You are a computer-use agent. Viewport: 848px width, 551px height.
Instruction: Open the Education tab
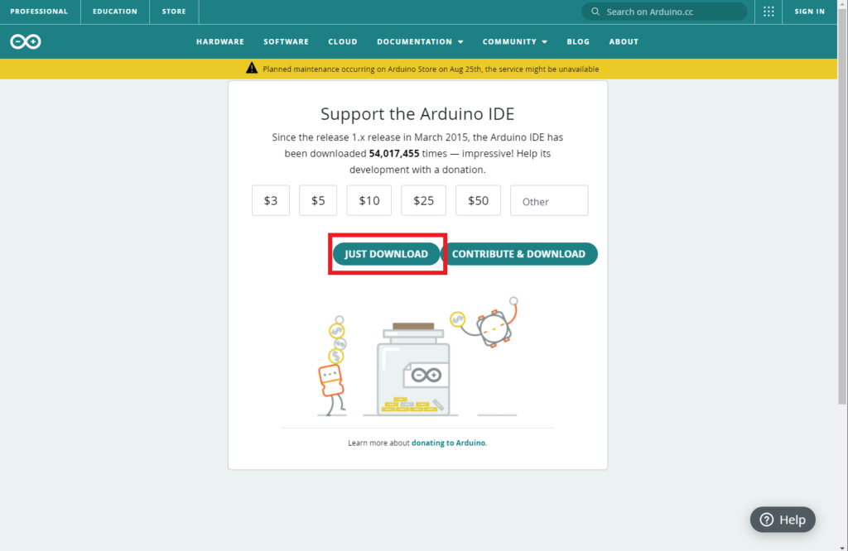pyautogui.click(x=114, y=12)
